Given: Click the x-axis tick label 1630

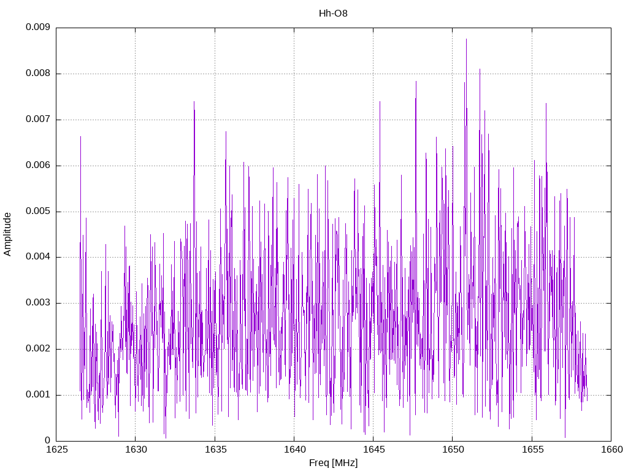Looking at the screenshot, I should [136, 450].
